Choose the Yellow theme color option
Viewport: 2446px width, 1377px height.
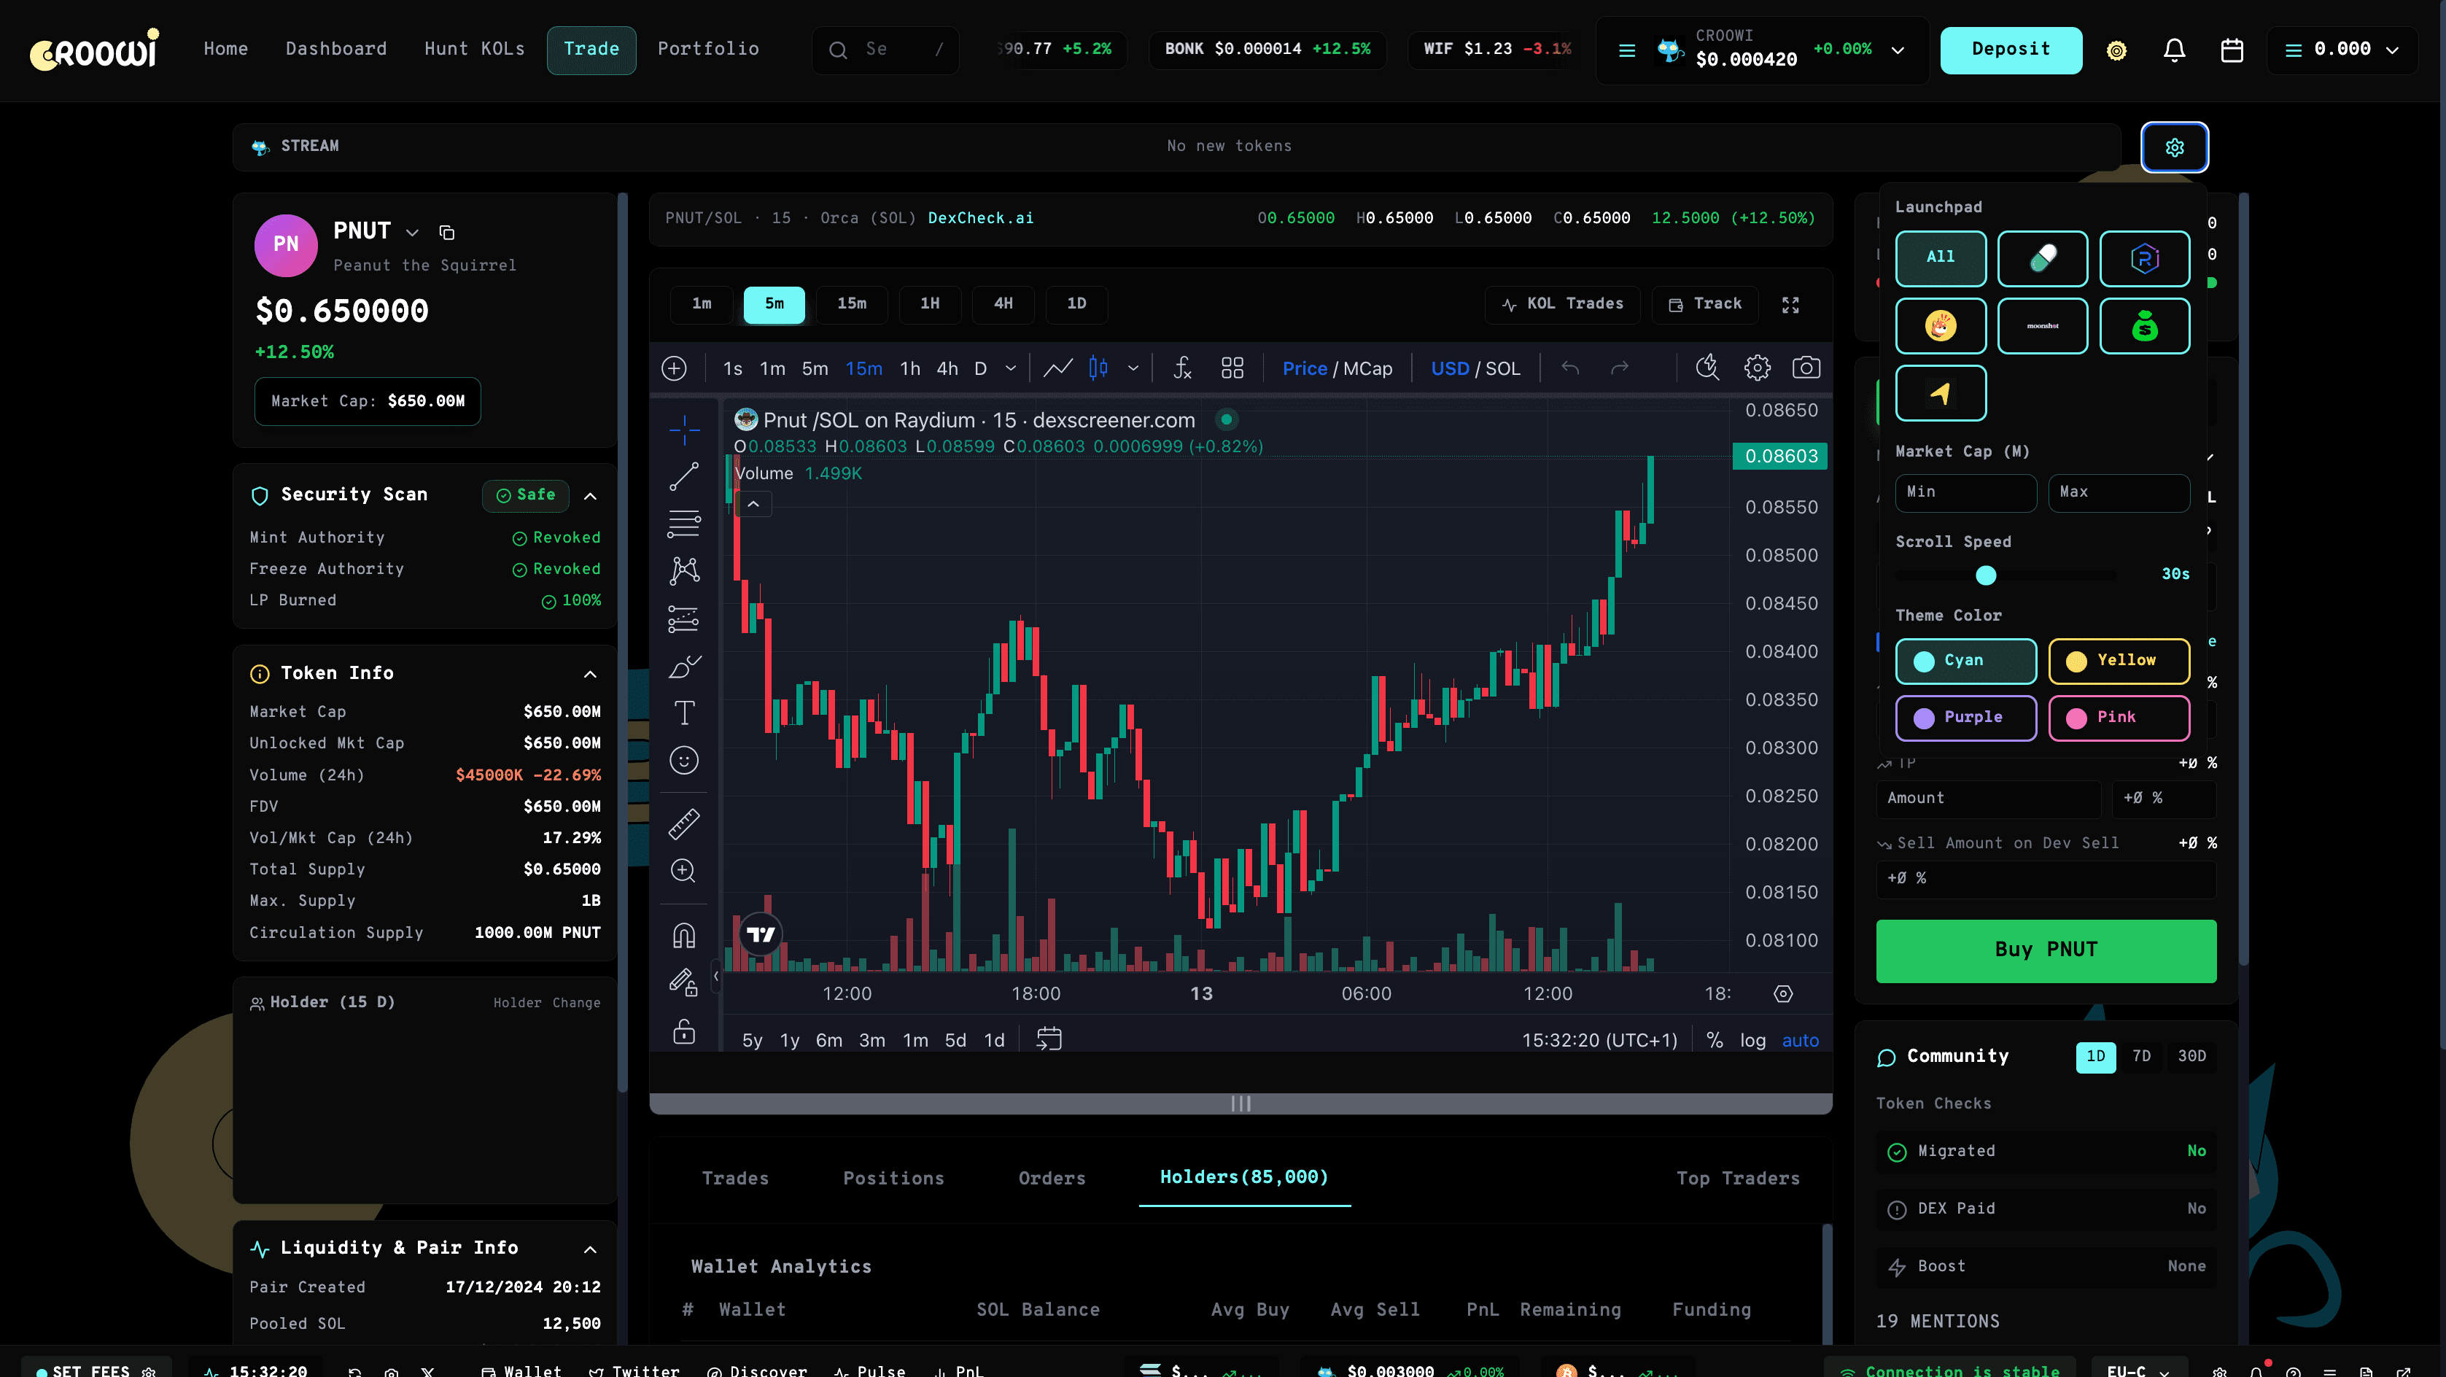pos(2119,660)
